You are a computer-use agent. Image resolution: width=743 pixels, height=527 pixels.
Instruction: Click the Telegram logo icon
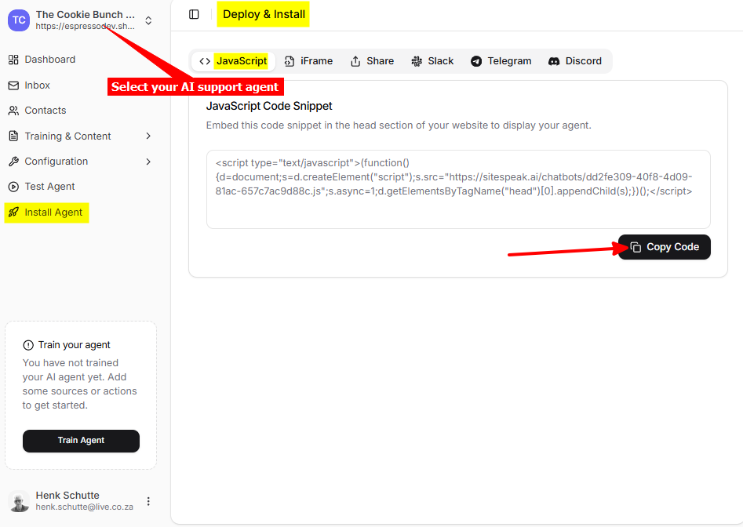pyautogui.click(x=476, y=61)
